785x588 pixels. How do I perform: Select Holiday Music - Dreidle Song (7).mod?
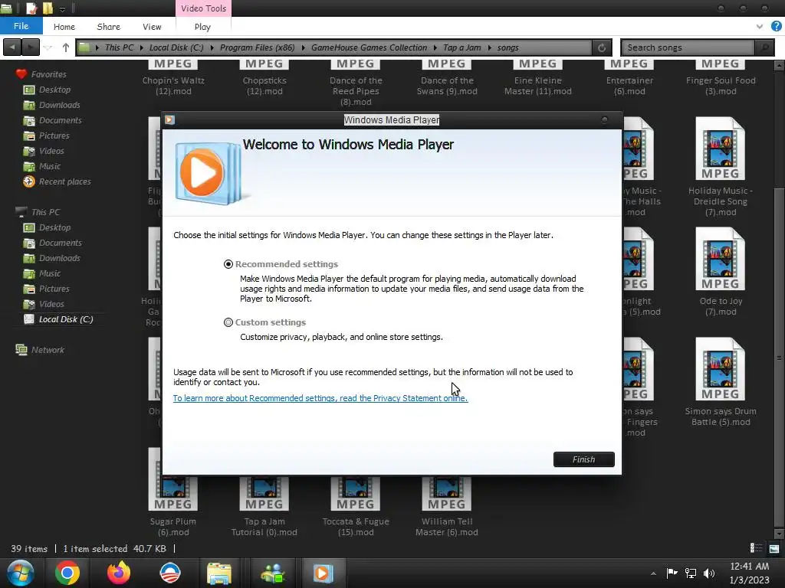[721, 166]
